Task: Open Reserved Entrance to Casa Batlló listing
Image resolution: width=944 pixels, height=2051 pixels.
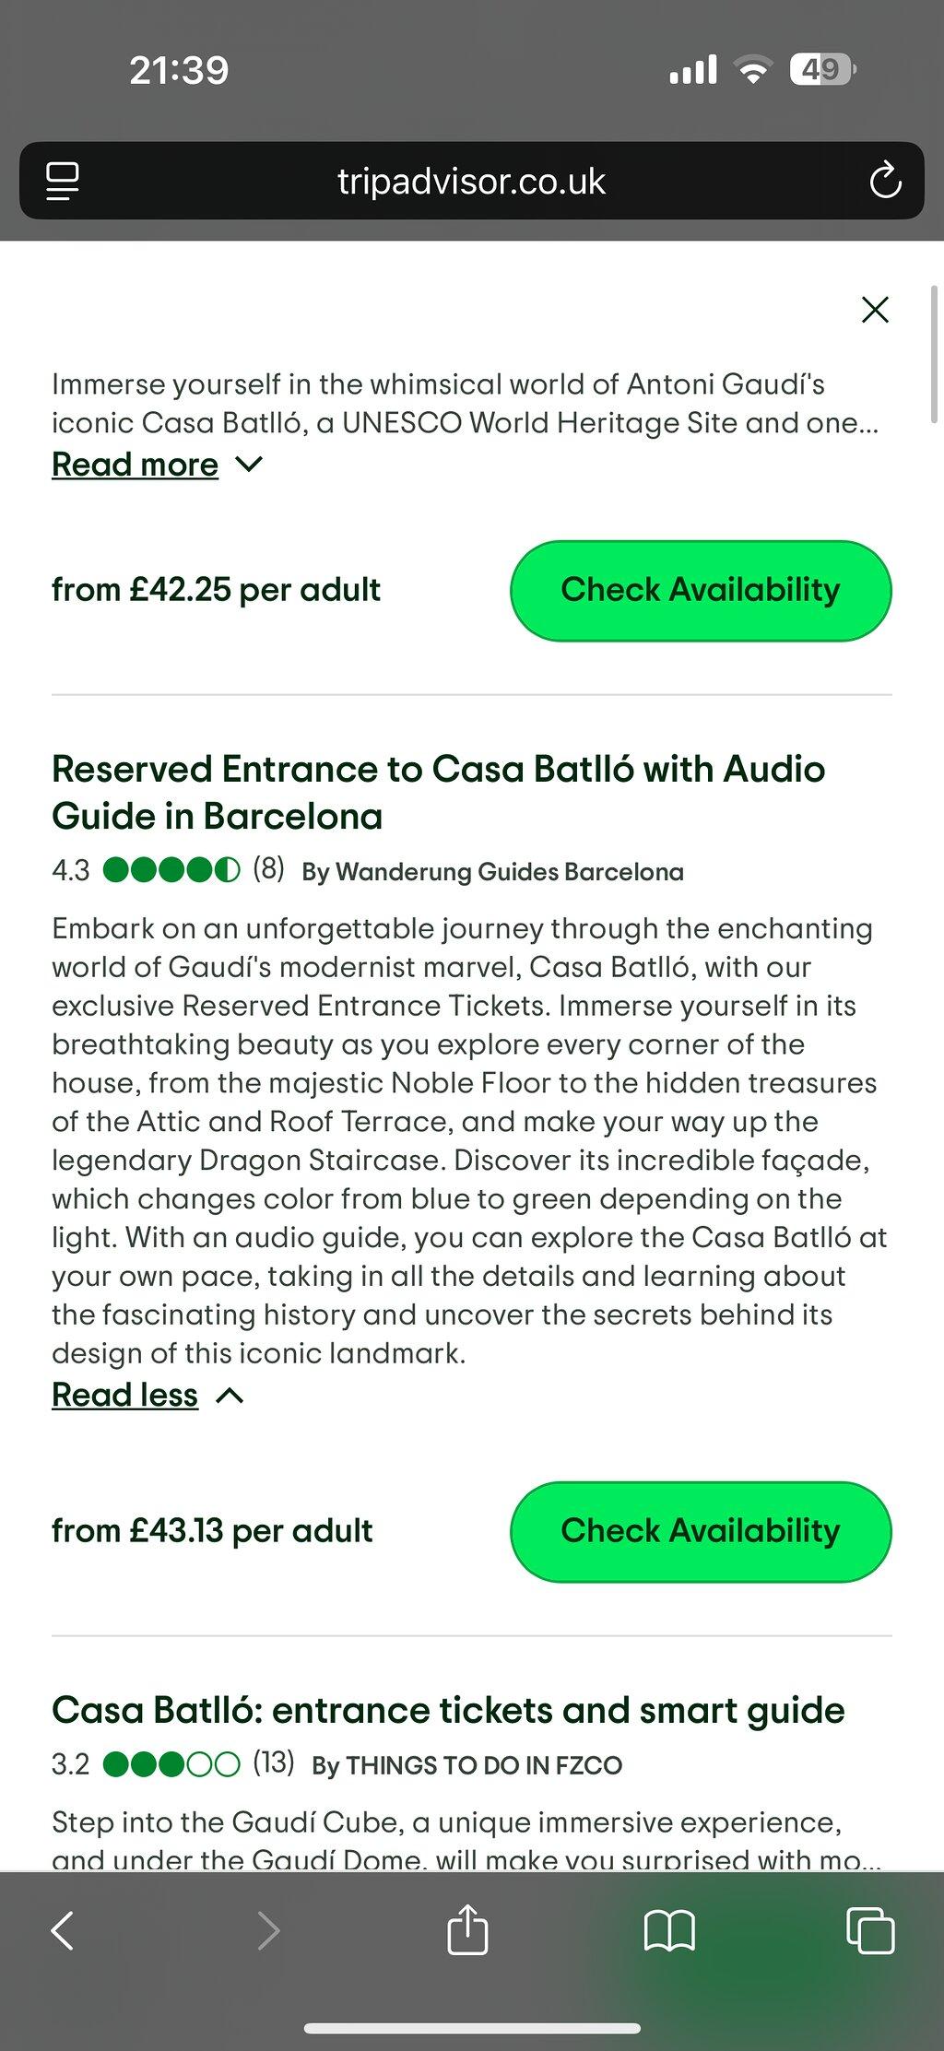Action: [x=439, y=792]
